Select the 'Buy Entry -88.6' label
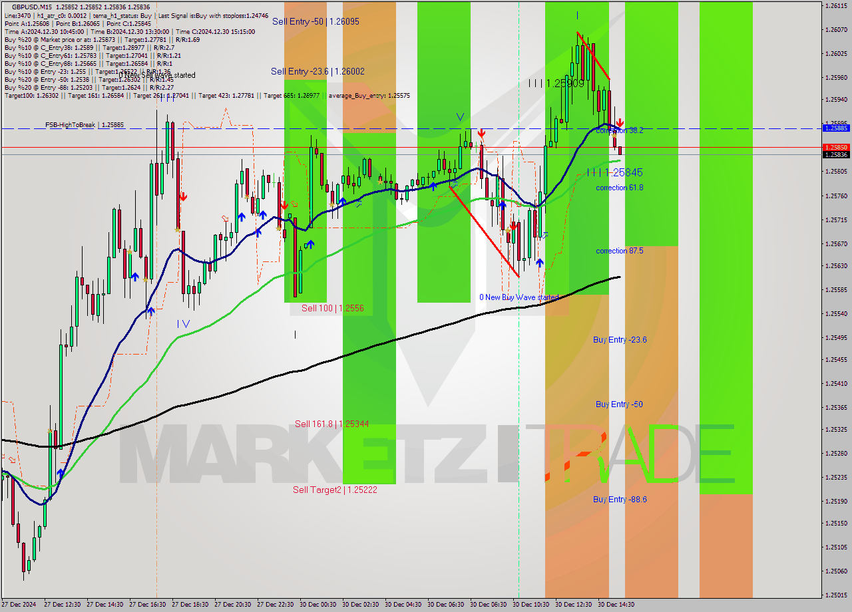852x612 pixels. point(620,499)
